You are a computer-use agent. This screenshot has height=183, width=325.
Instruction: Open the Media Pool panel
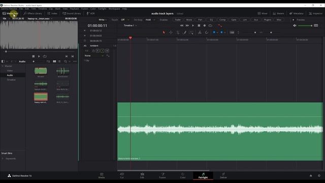pos(10,14)
